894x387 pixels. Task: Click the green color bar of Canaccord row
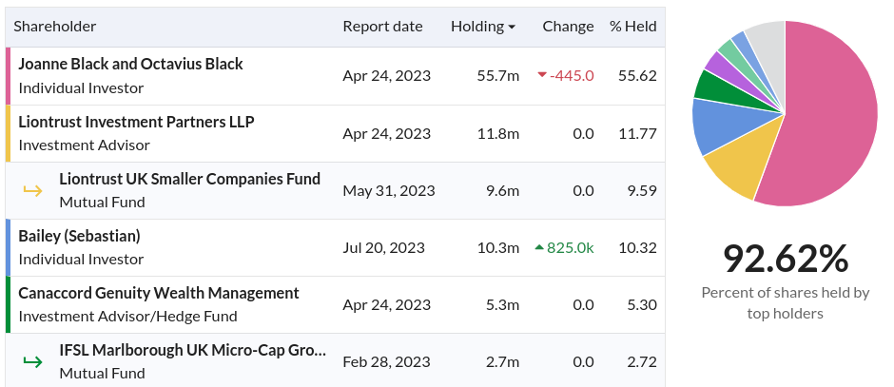(x=8, y=304)
